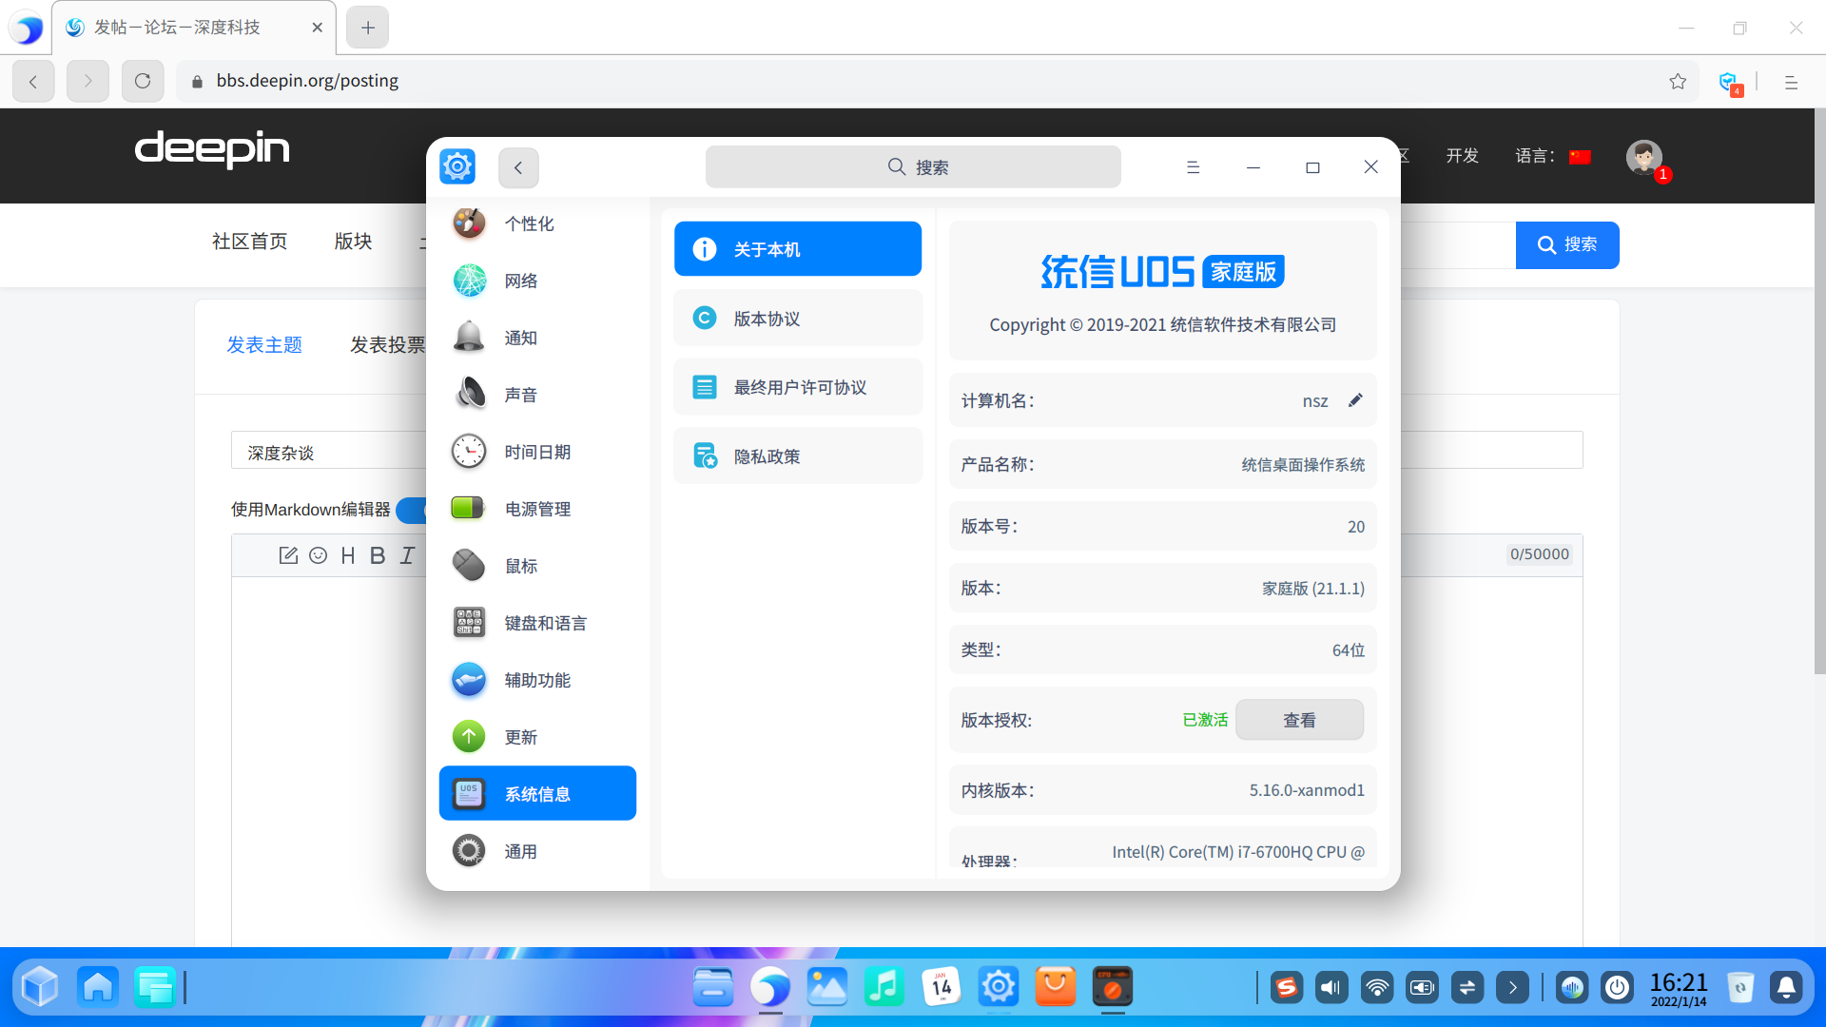
Task: Open the Network settings module
Action: 520,281
